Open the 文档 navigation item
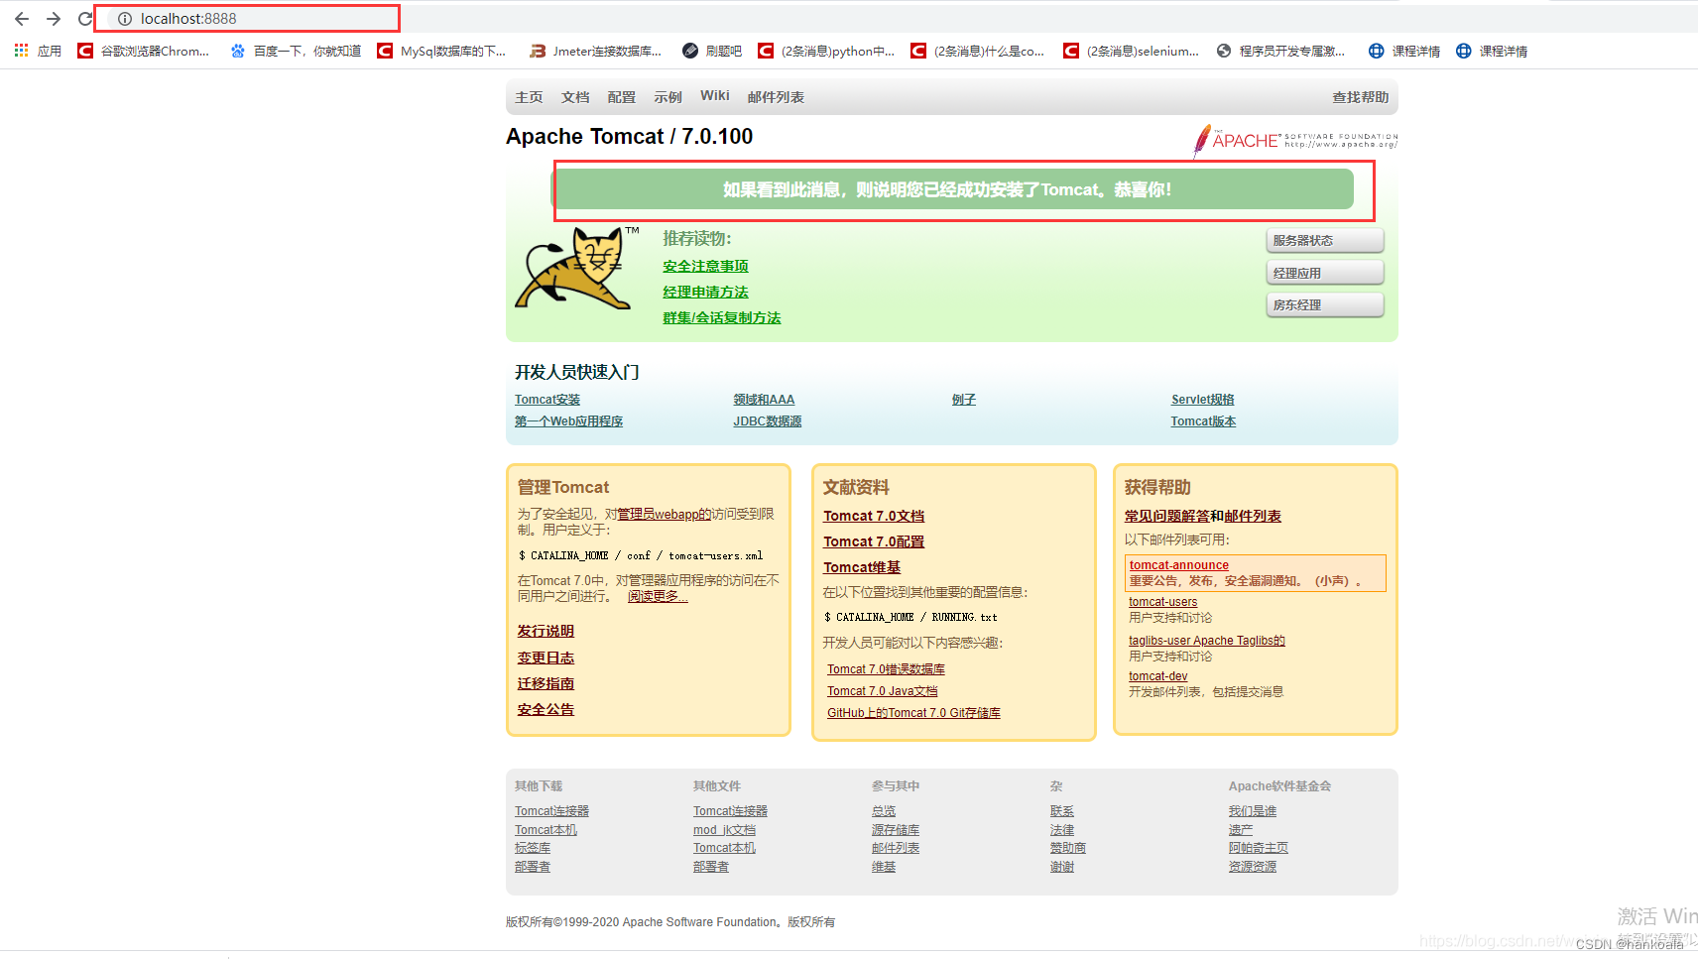The height and width of the screenshot is (959, 1698). tap(575, 96)
